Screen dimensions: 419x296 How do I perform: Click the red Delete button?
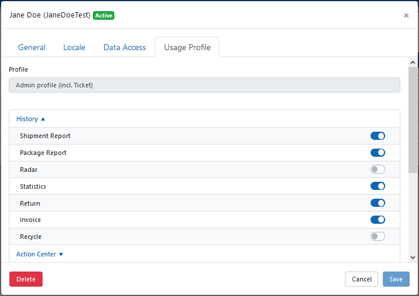coord(26,279)
